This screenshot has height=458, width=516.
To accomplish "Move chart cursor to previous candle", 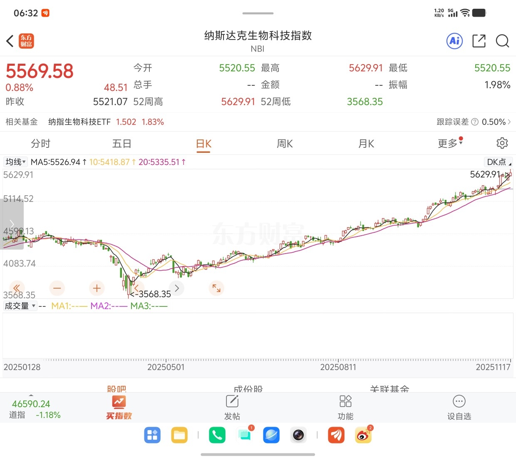I will 136,288.
